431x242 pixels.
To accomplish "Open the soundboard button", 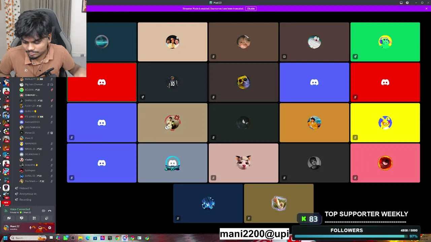I will point(47,218).
